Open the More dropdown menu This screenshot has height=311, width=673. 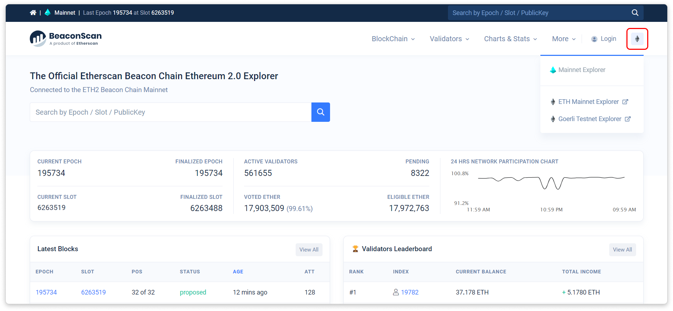pos(564,39)
